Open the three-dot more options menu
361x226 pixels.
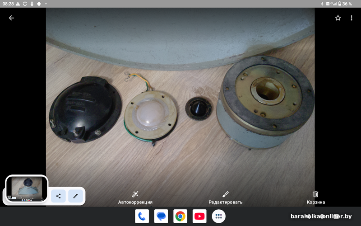pos(352,18)
